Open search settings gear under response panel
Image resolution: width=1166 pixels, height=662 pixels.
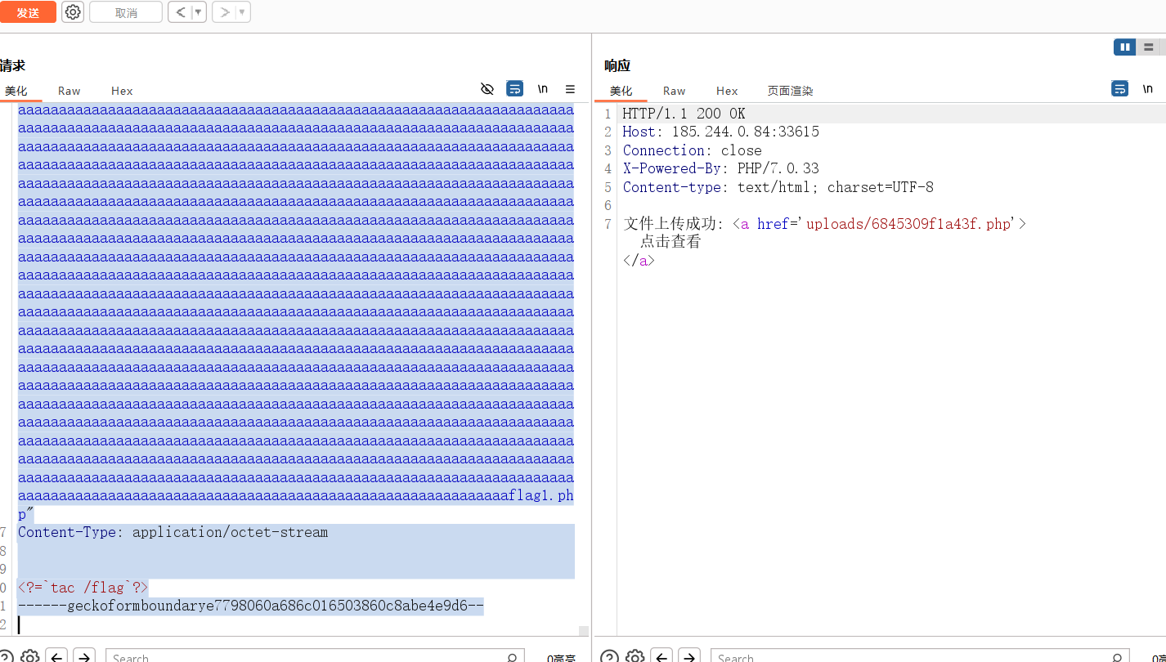point(635,656)
